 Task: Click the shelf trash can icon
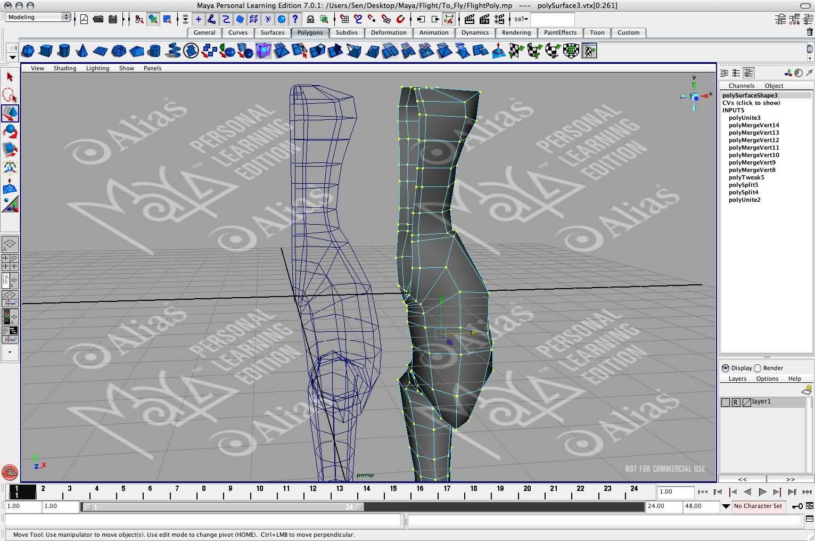pos(810,32)
